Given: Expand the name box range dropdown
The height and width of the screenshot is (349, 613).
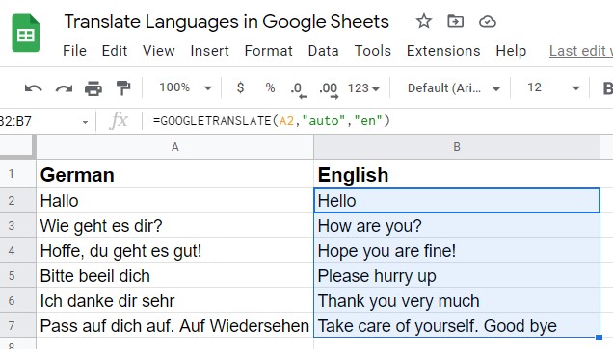Looking at the screenshot, I should point(85,122).
